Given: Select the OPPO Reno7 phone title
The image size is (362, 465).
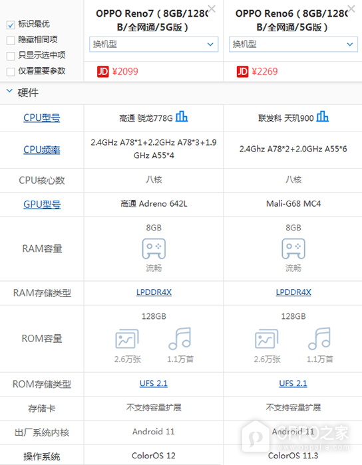Looking at the screenshot, I should point(152,20).
